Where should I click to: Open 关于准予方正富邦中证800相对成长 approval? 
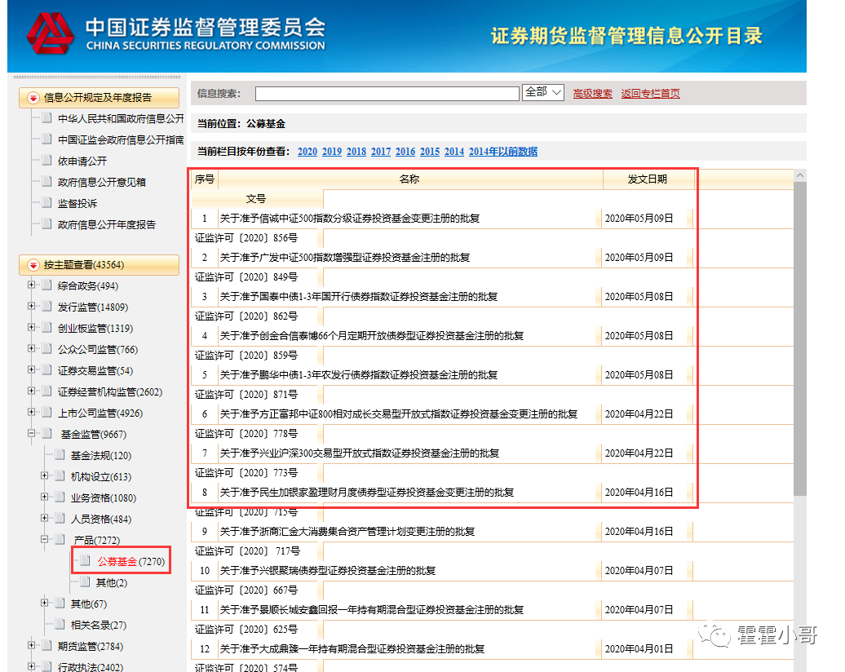click(399, 413)
